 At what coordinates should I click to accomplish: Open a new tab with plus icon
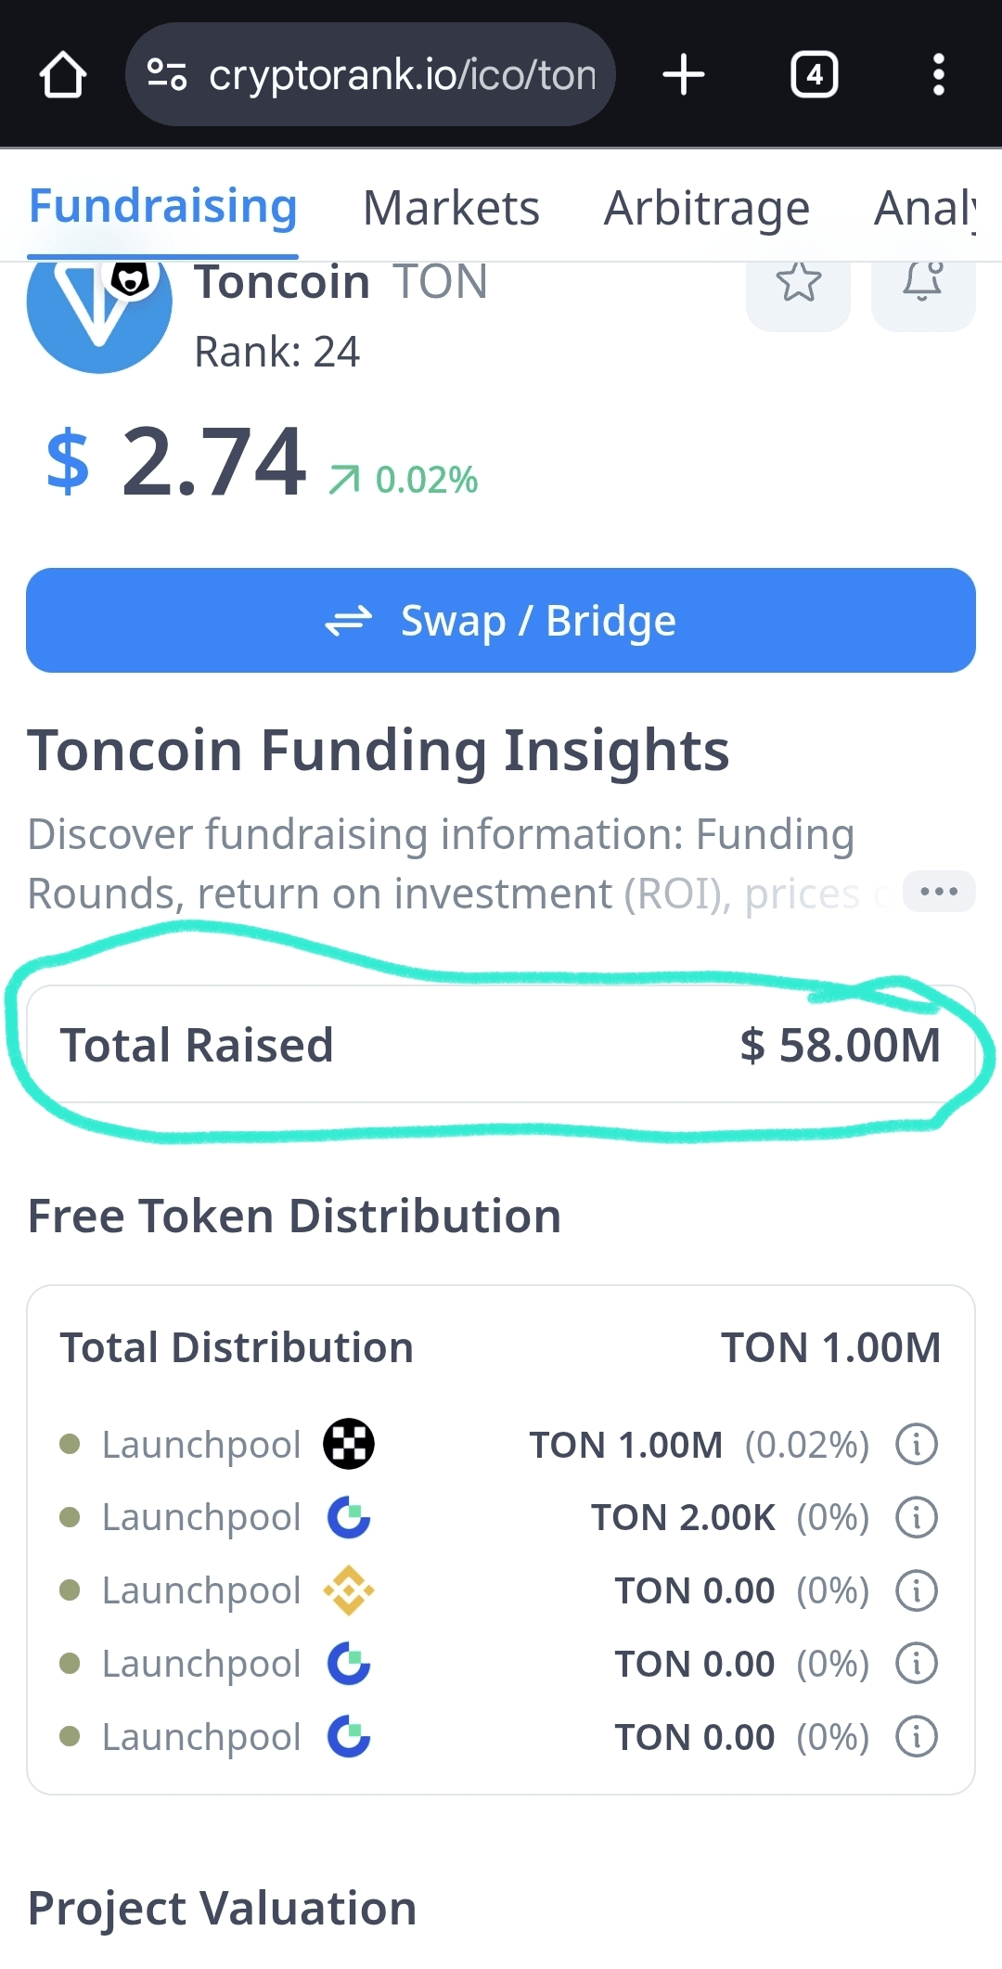684,75
